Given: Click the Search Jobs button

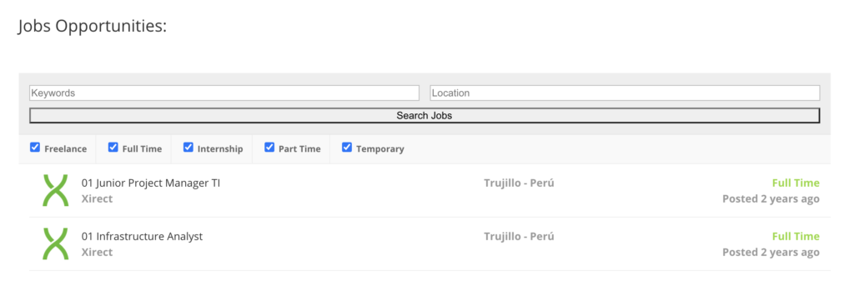Looking at the screenshot, I should pos(424,115).
